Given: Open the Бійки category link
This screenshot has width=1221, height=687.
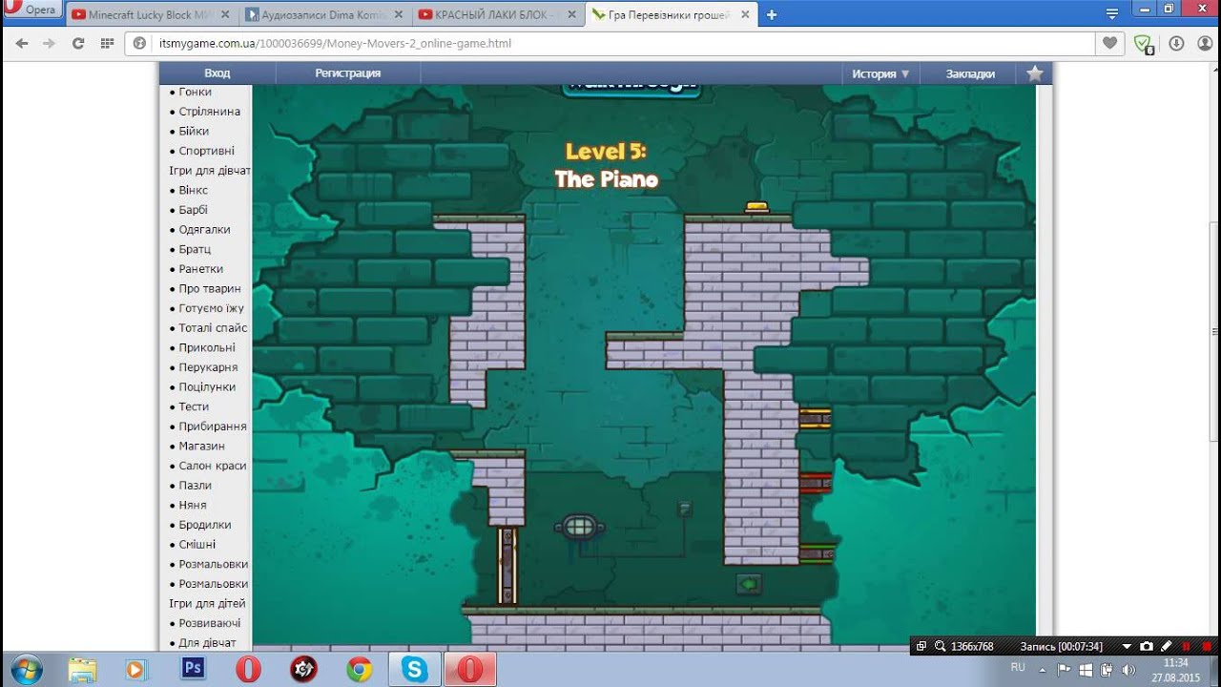Looking at the screenshot, I should [194, 132].
